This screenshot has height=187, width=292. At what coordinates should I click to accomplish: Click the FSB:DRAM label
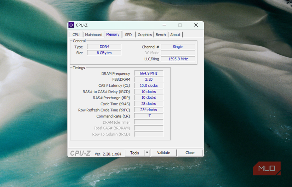[121, 80]
